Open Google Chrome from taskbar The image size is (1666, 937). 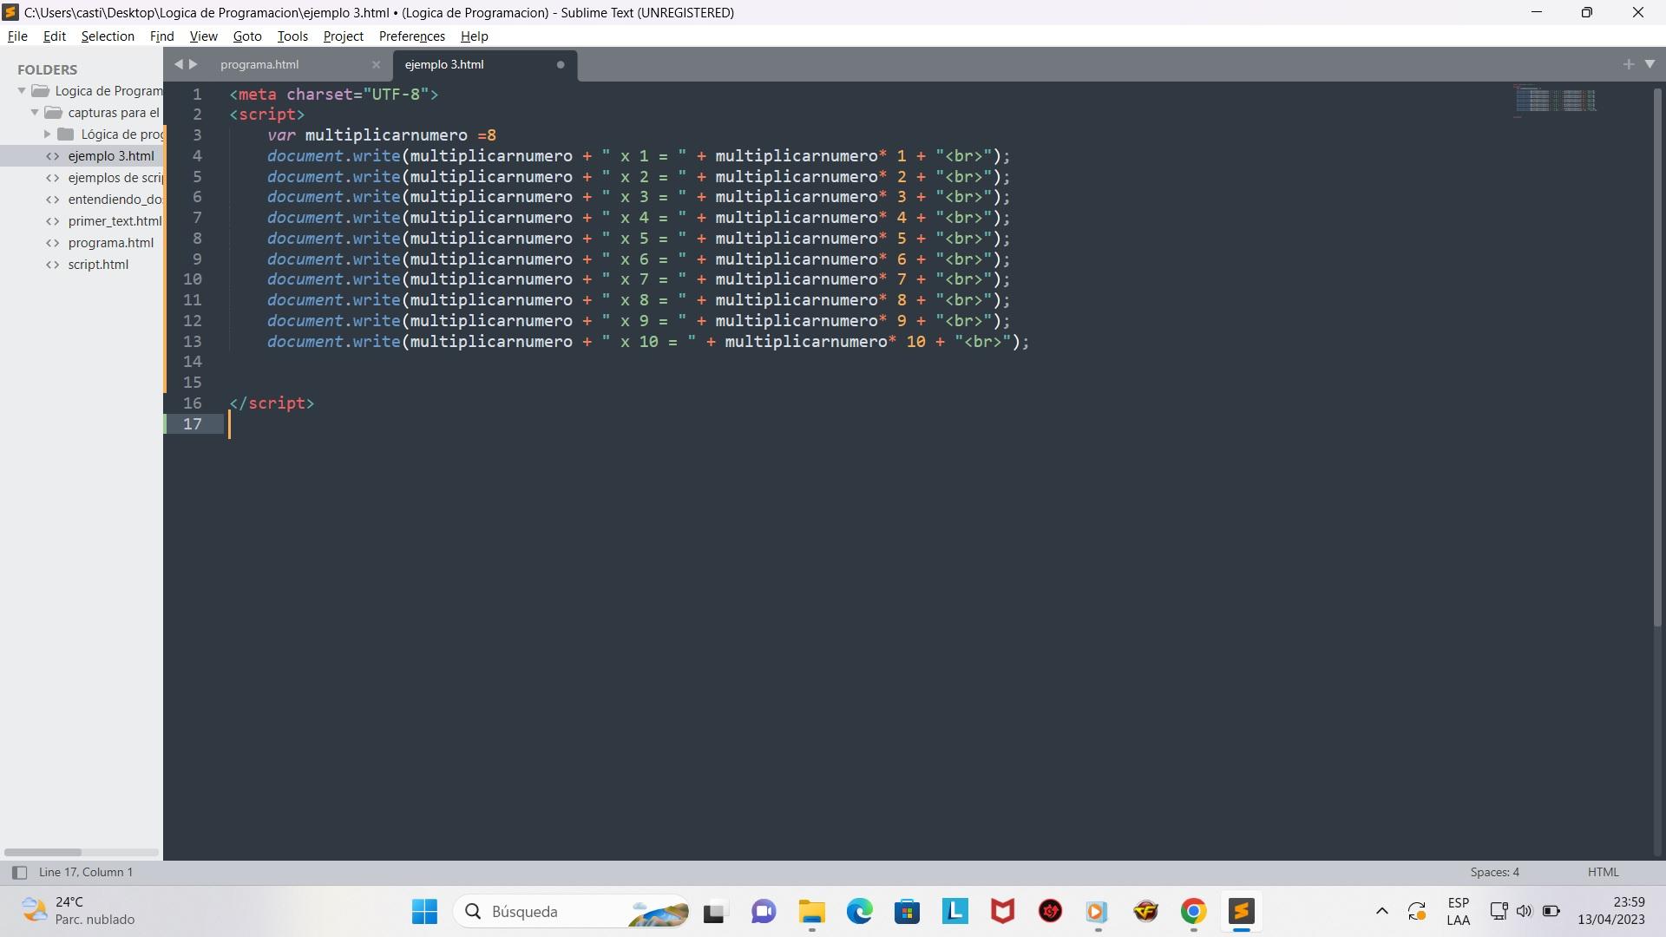pyautogui.click(x=1194, y=912)
